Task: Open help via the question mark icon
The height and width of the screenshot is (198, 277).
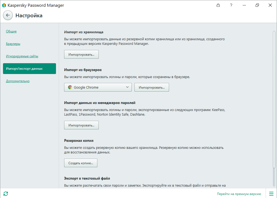Action: [231, 5]
